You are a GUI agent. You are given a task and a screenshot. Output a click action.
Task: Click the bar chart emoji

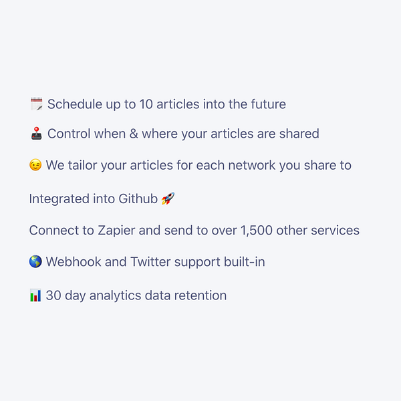click(x=35, y=295)
